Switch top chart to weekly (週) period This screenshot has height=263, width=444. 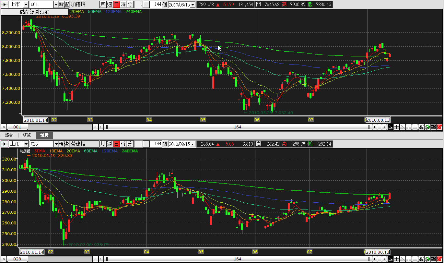coord(109,5)
